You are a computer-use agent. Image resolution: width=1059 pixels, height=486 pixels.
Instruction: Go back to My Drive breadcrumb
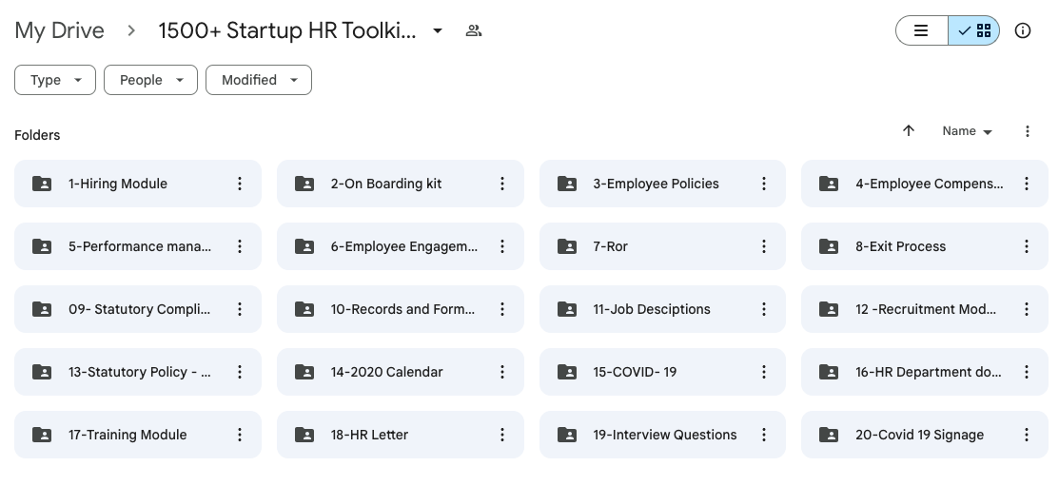click(x=59, y=30)
